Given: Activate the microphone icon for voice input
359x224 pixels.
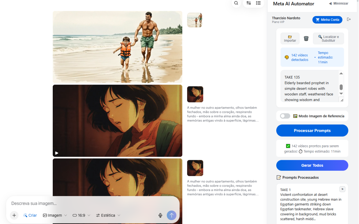Looking at the screenshot, I should coord(160,215).
